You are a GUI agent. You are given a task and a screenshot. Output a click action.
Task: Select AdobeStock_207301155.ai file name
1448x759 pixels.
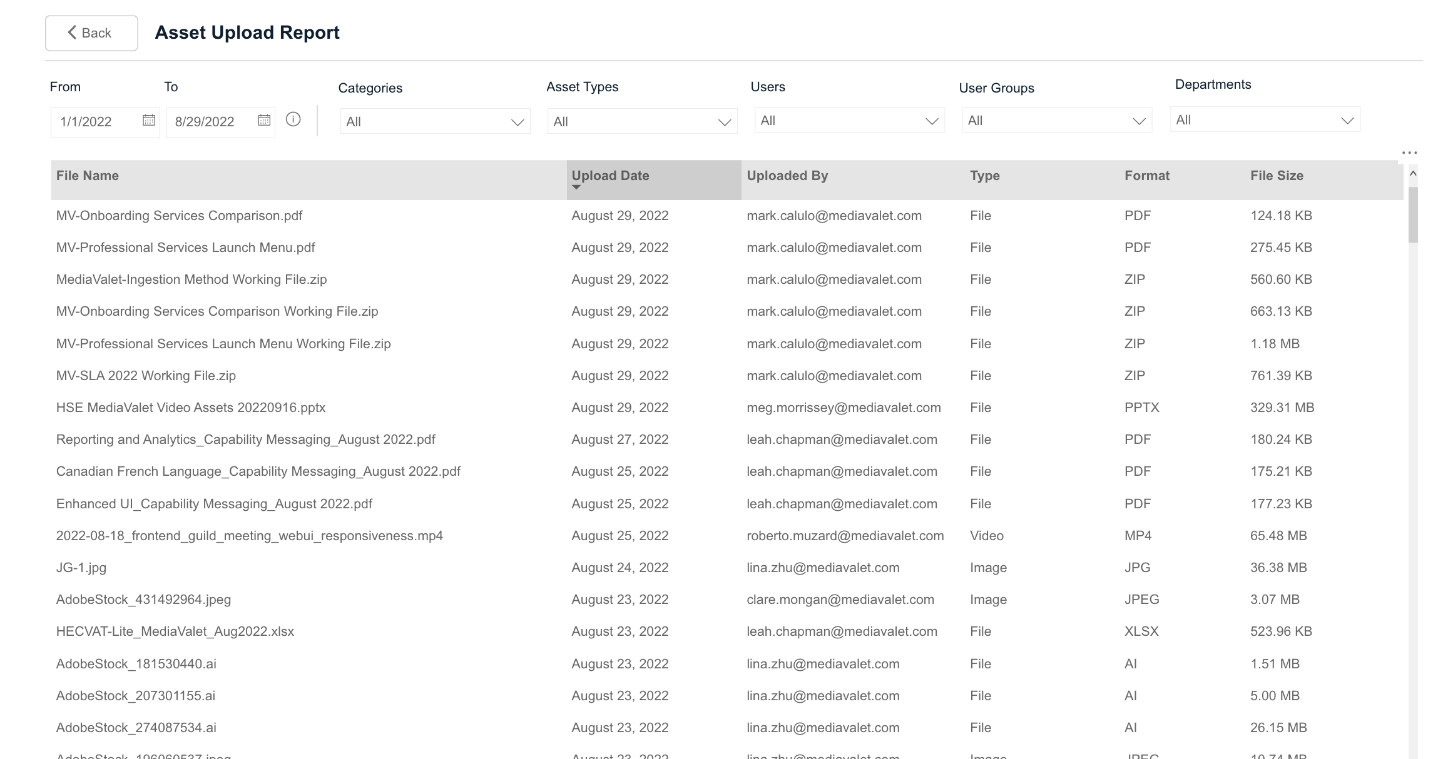point(136,696)
